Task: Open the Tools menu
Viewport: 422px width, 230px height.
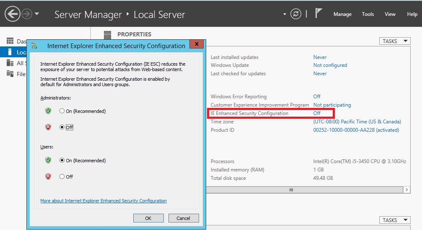Action: tap(368, 14)
